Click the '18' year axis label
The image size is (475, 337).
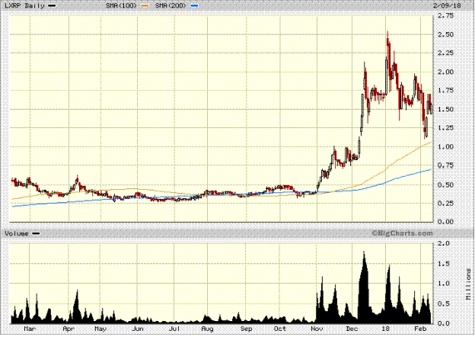point(385,329)
